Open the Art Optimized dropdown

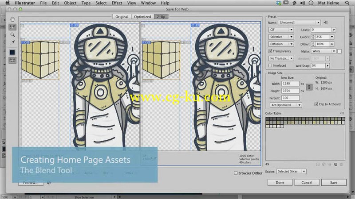(286, 105)
